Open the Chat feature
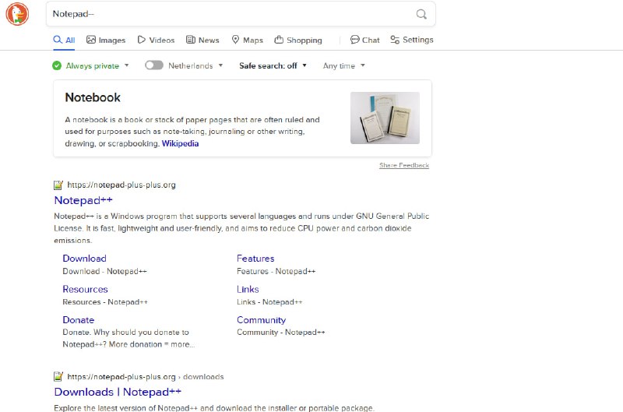Screen dimensions: 623x412 tap(364, 40)
